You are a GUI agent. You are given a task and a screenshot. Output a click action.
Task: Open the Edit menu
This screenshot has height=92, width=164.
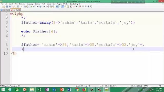point(6,4)
